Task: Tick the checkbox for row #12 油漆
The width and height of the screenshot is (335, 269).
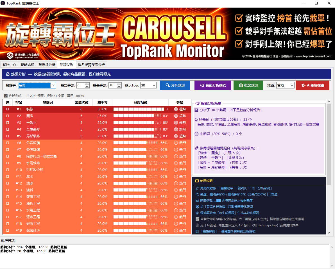Action: pyautogui.click(x=8, y=183)
